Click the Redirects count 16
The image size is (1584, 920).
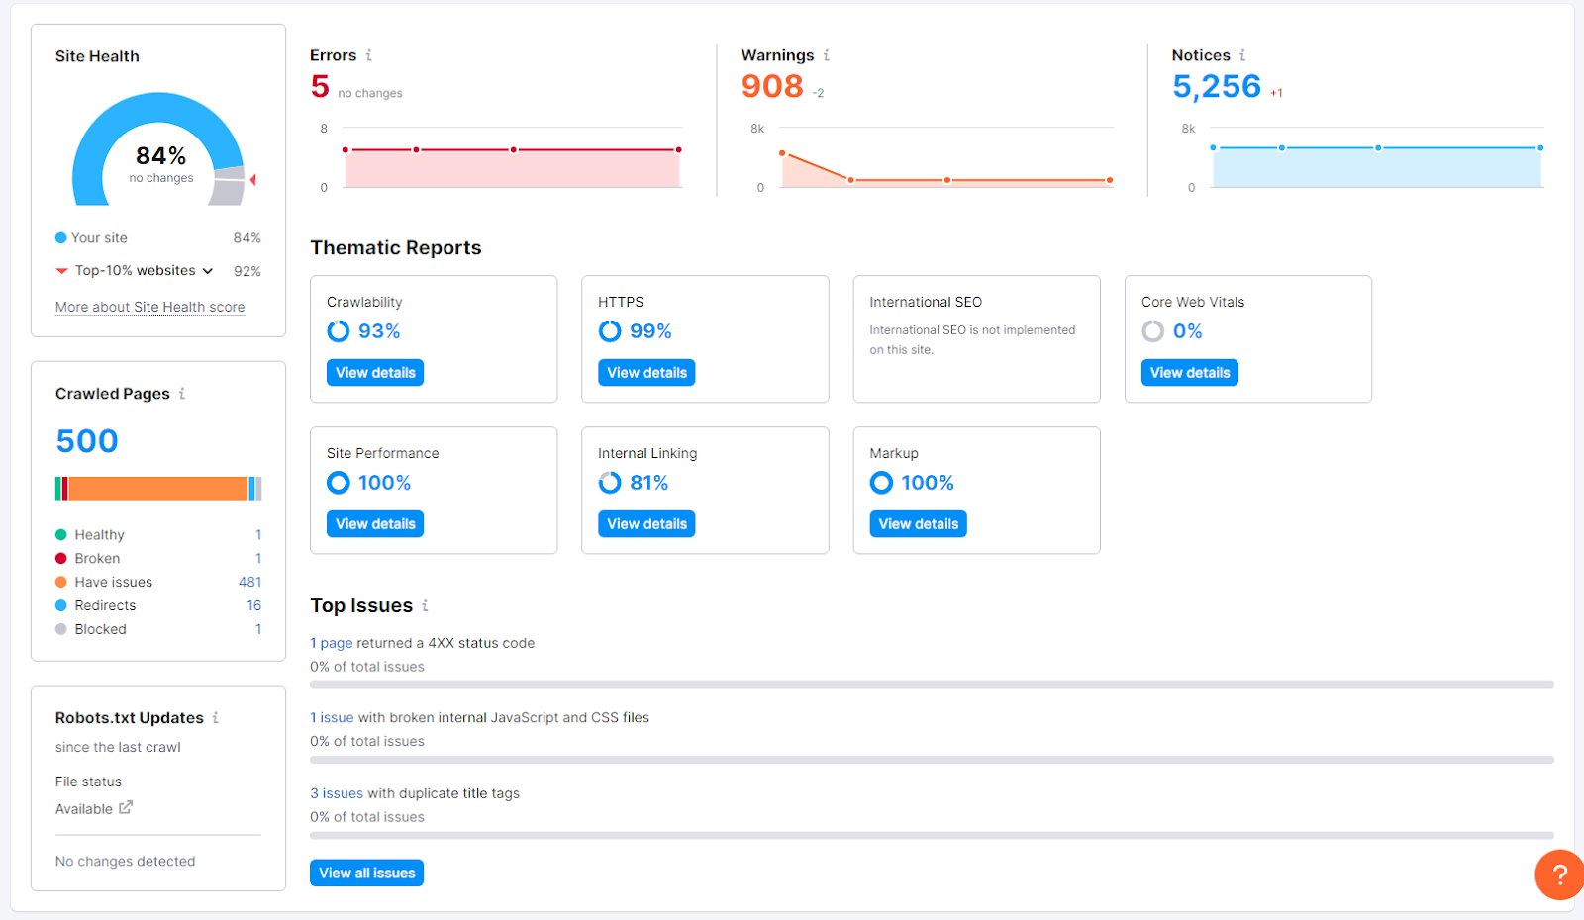coord(254,605)
